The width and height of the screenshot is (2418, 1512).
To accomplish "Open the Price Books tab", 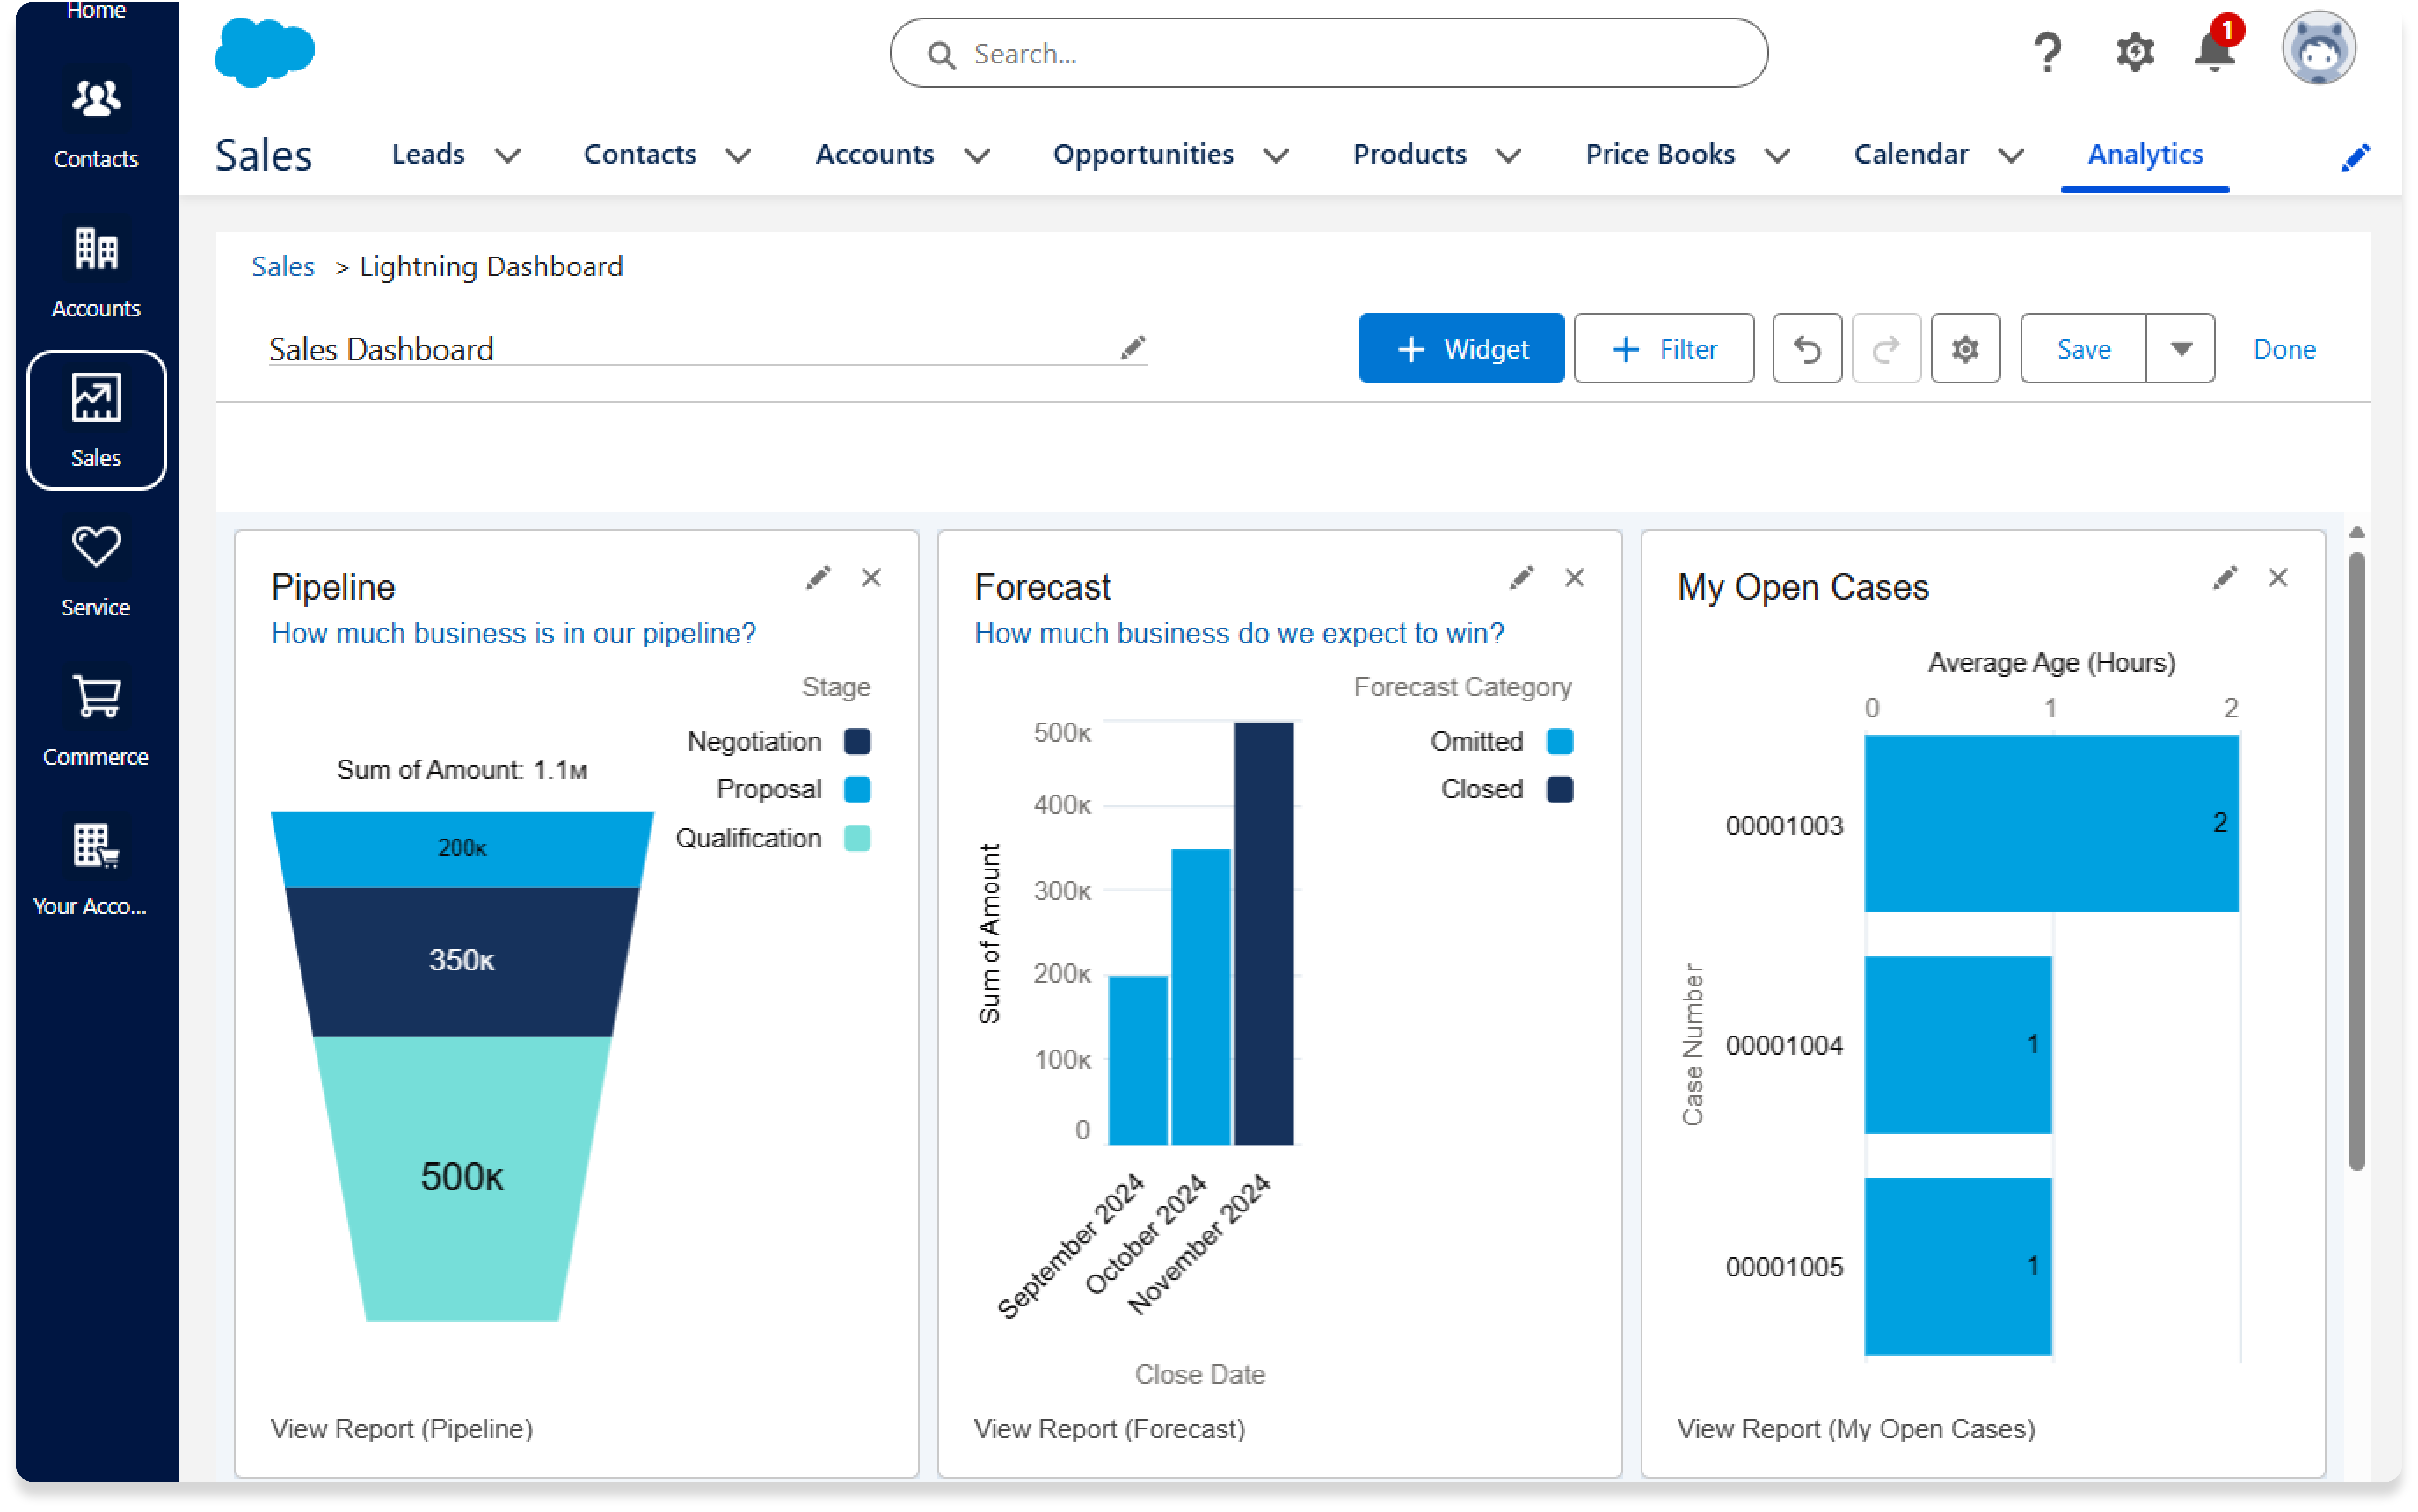I will [x=1660, y=155].
